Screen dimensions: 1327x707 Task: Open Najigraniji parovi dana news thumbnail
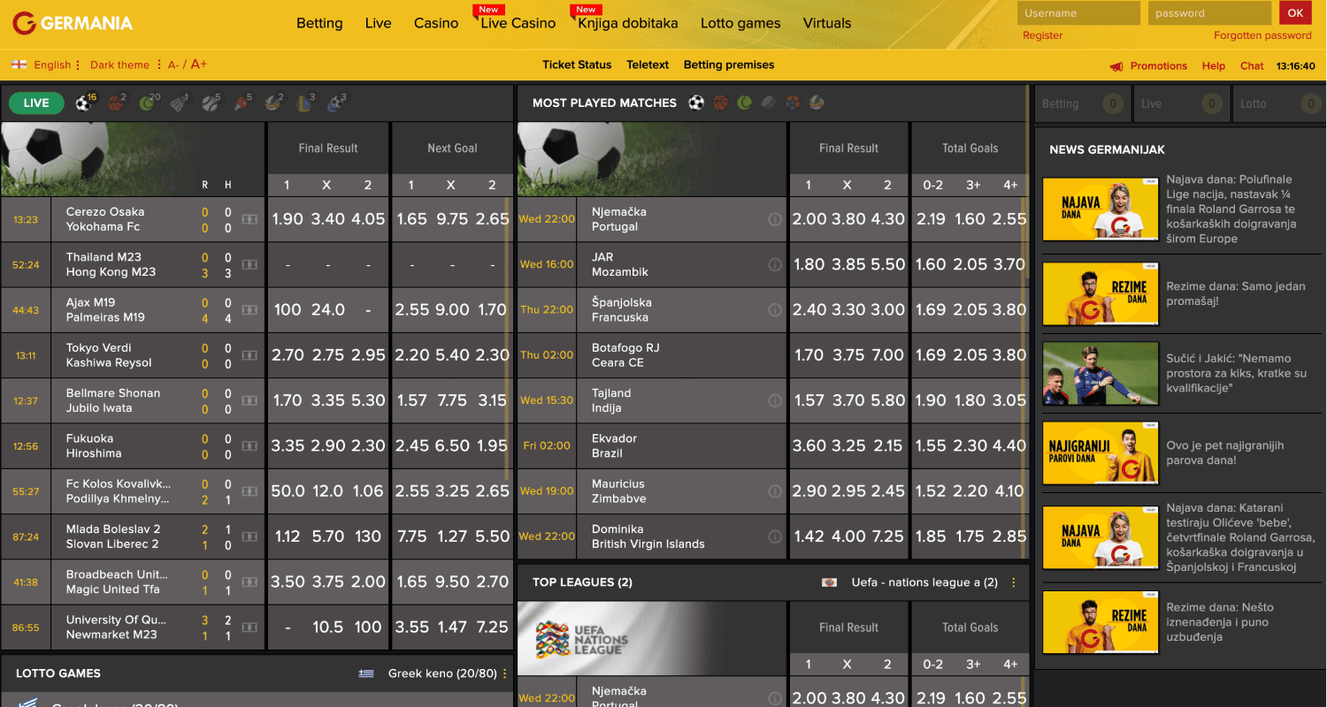[1101, 453]
